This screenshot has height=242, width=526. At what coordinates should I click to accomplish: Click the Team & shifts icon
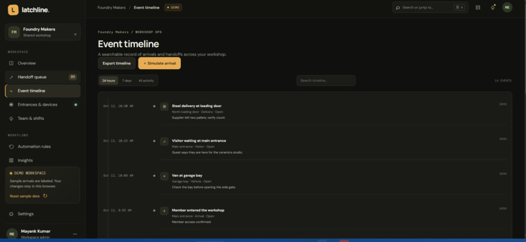pos(11,118)
